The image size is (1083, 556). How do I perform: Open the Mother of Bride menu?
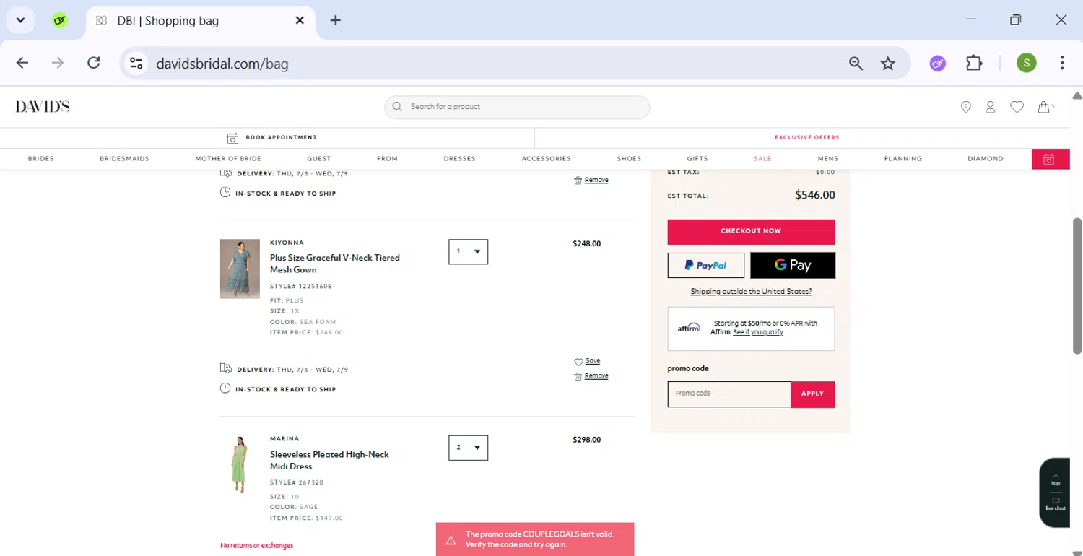click(x=228, y=159)
